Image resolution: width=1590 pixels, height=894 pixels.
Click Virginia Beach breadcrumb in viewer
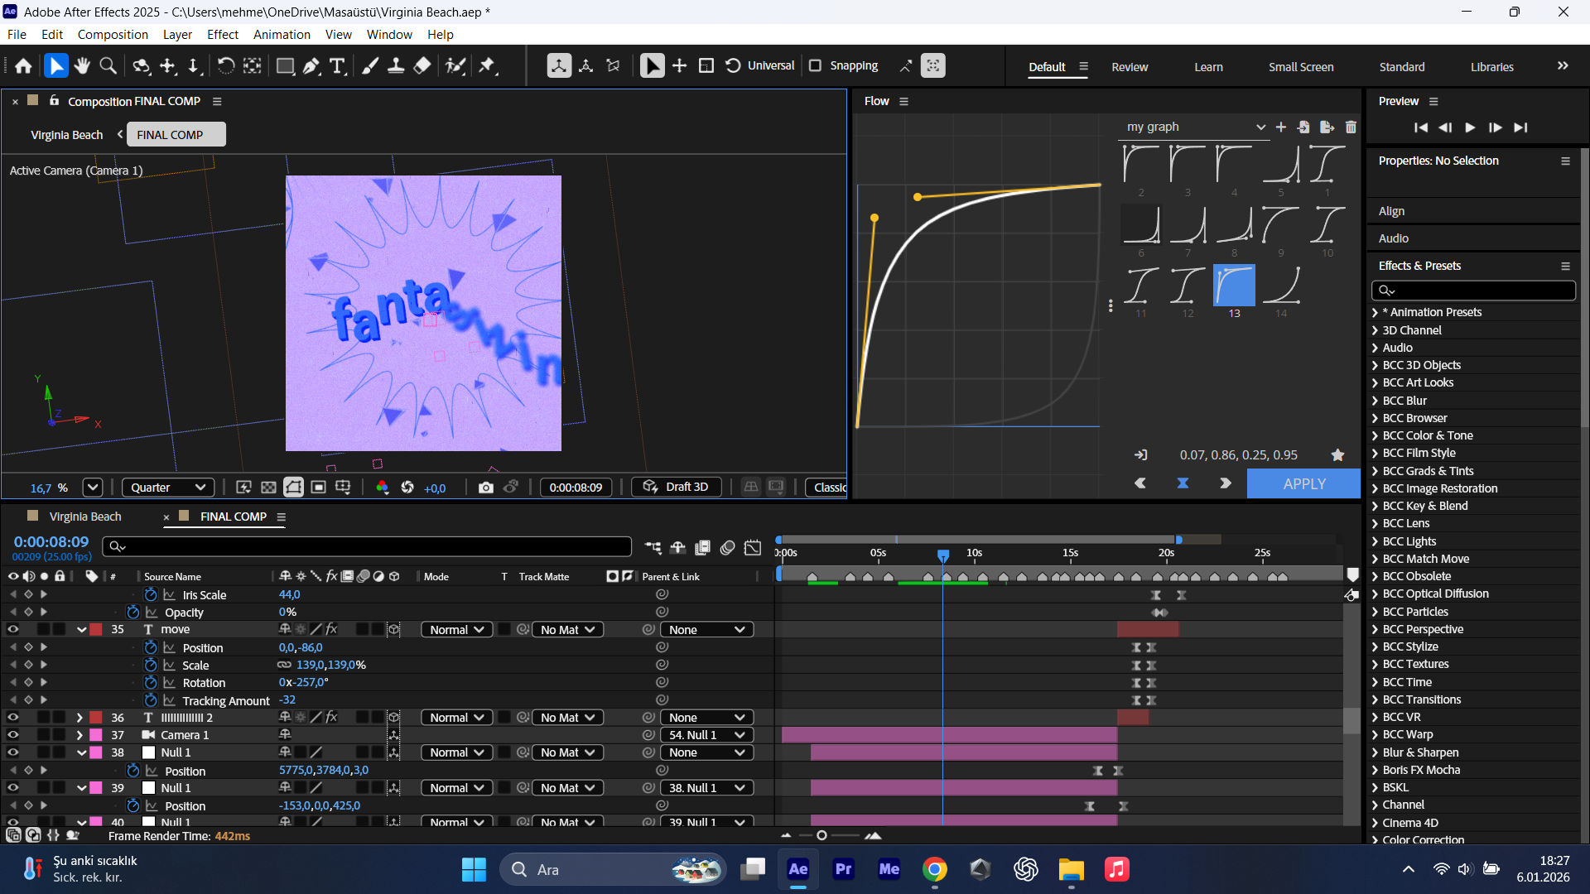66,135
